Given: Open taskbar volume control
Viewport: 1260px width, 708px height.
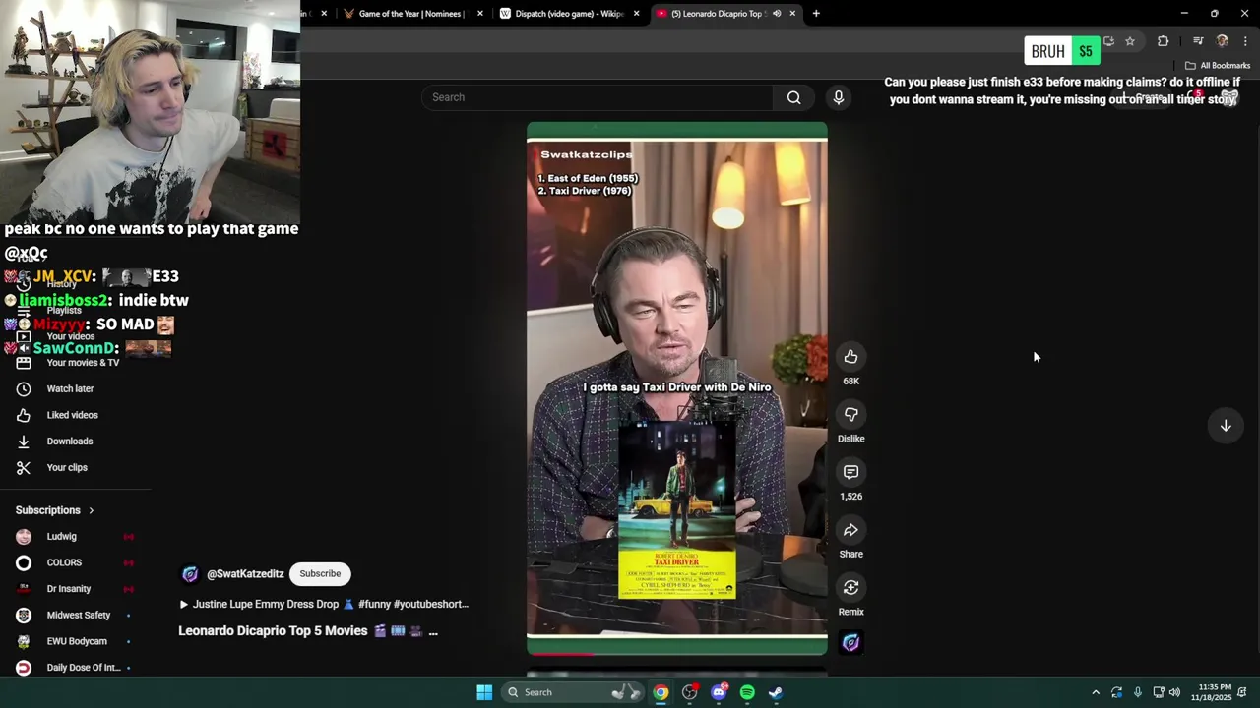Looking at the screenshot, I should pyautogui.click(x=1174, y=692).
